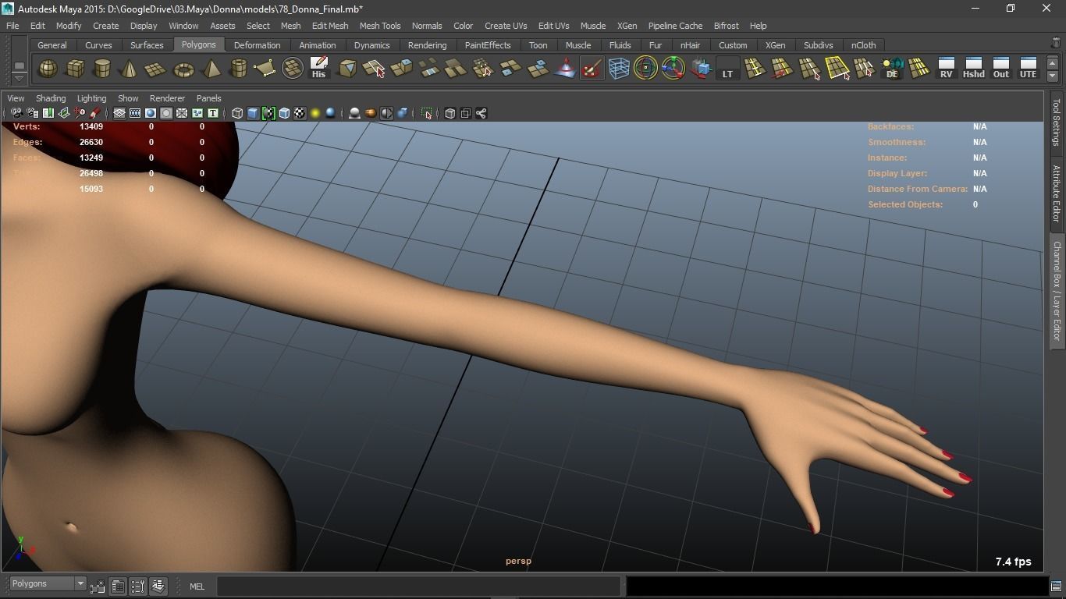Toggle the X-ray display panel icon
The image size is (1066, 599).
[x=449, y=113]
